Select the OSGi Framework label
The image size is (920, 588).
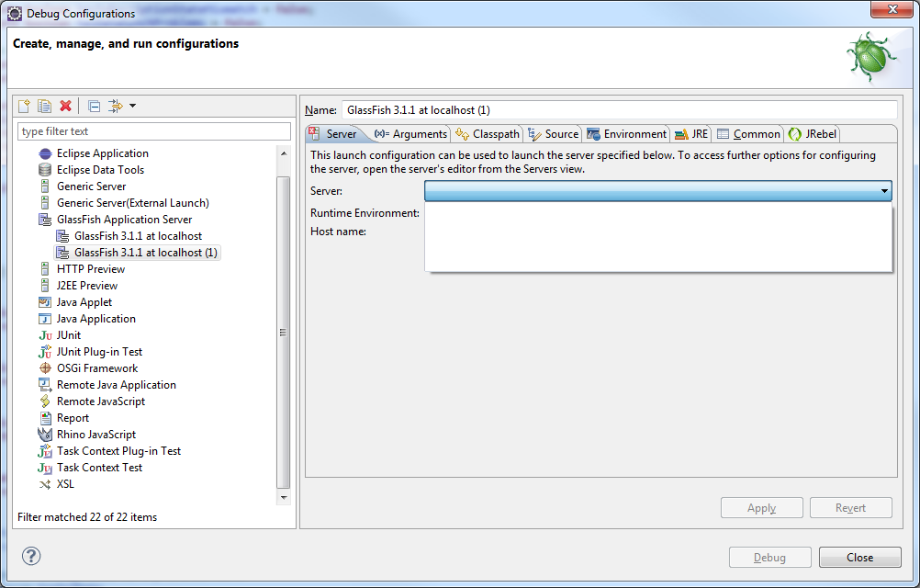[x=97, y=368]
